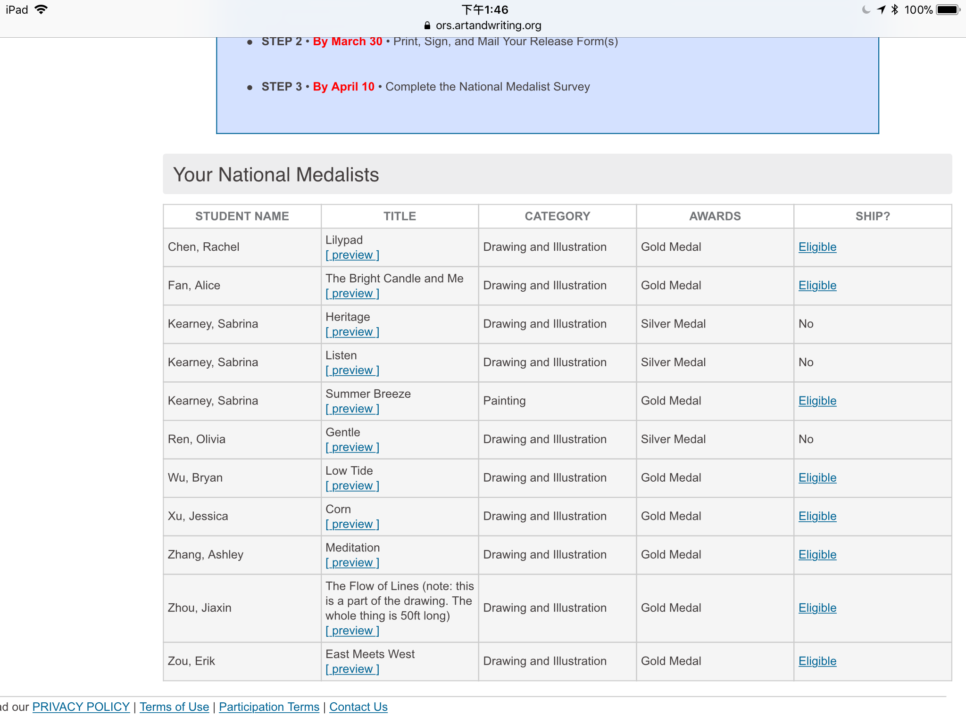Tap the lock icon beside the URL
The height and width of the screenshot is (724, 966).
(x=427, y=25)
